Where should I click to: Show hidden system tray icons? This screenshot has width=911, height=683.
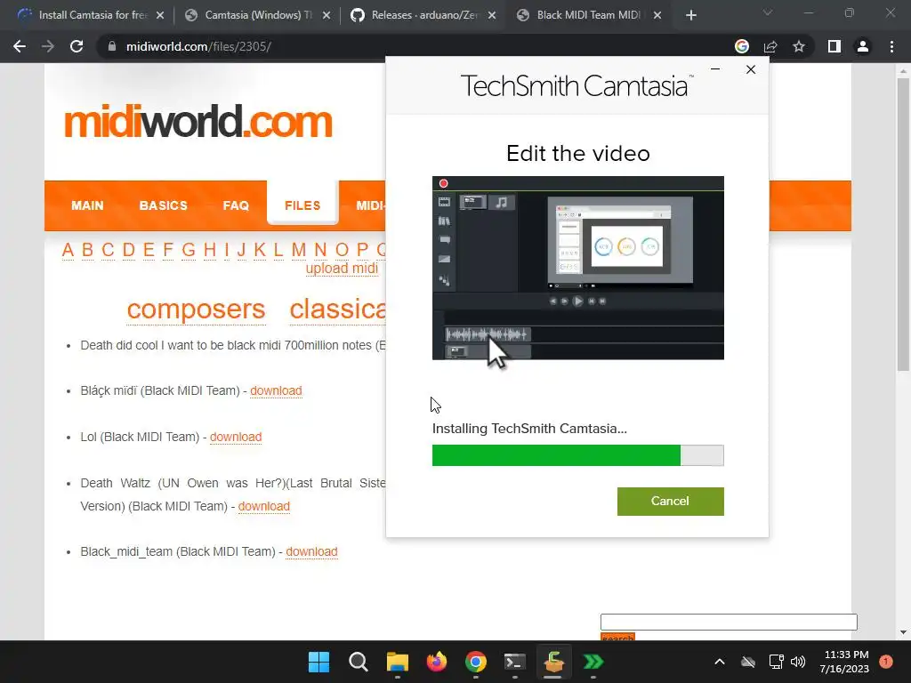pos(719,662)
